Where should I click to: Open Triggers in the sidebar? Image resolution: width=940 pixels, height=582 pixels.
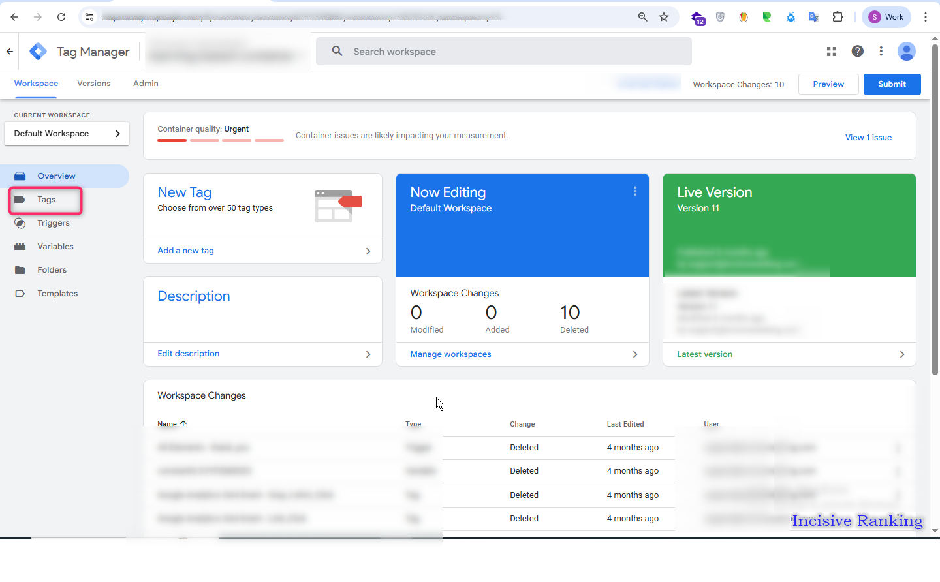(53, 223)
